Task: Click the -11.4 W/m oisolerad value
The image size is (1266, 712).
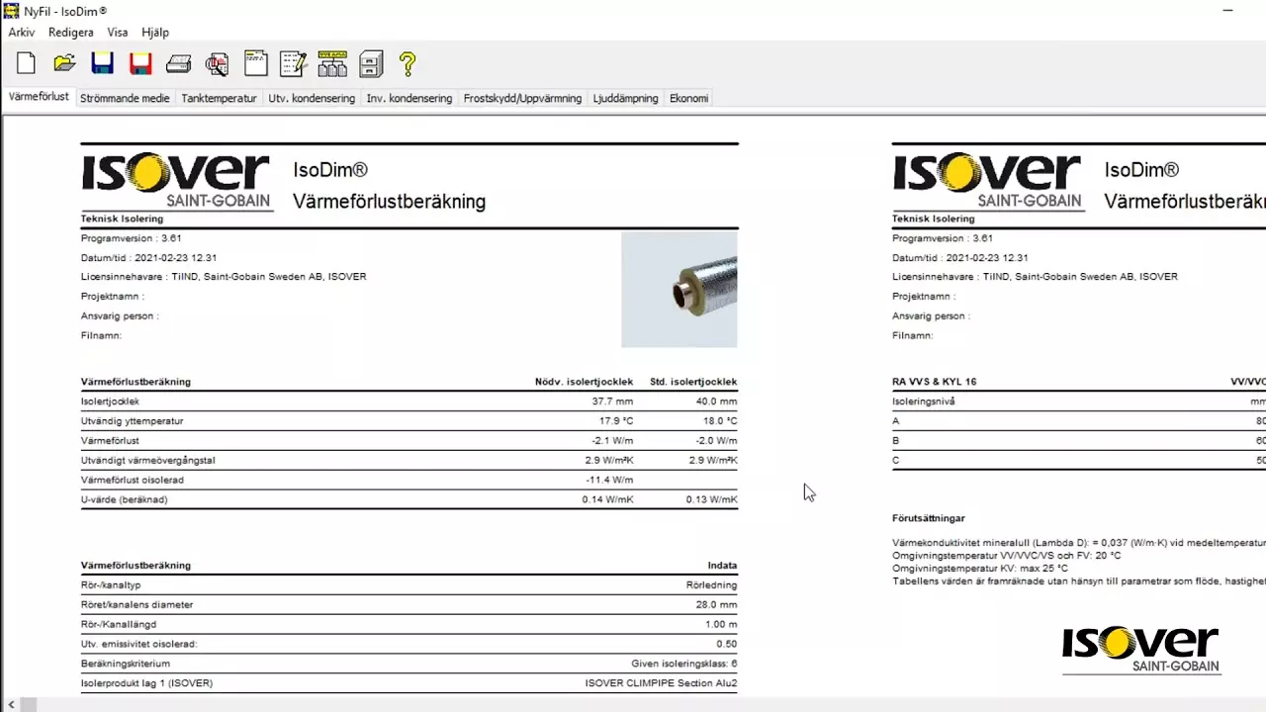Action: [609, 481]
